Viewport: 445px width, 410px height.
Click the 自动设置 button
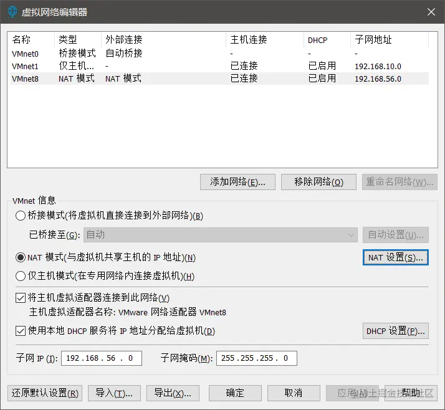pyautogui.click(x=396, y=235)
